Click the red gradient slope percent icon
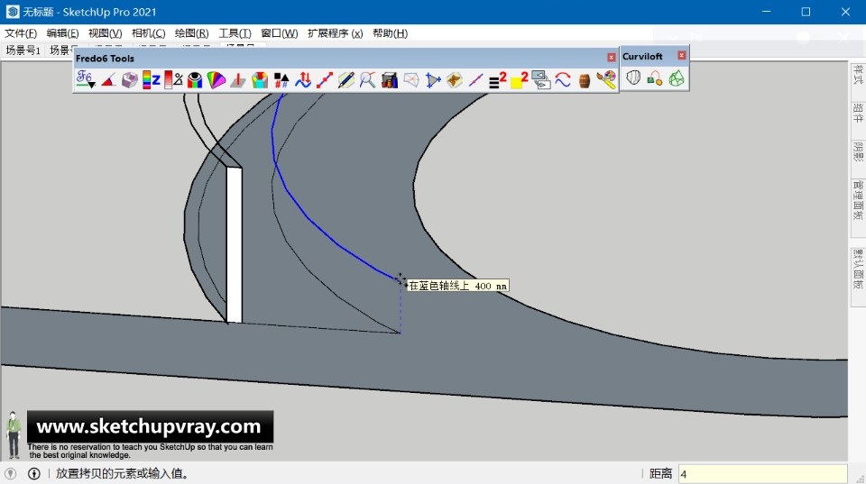The width and height of the screenshot is (866, 484). pos(173,80)
